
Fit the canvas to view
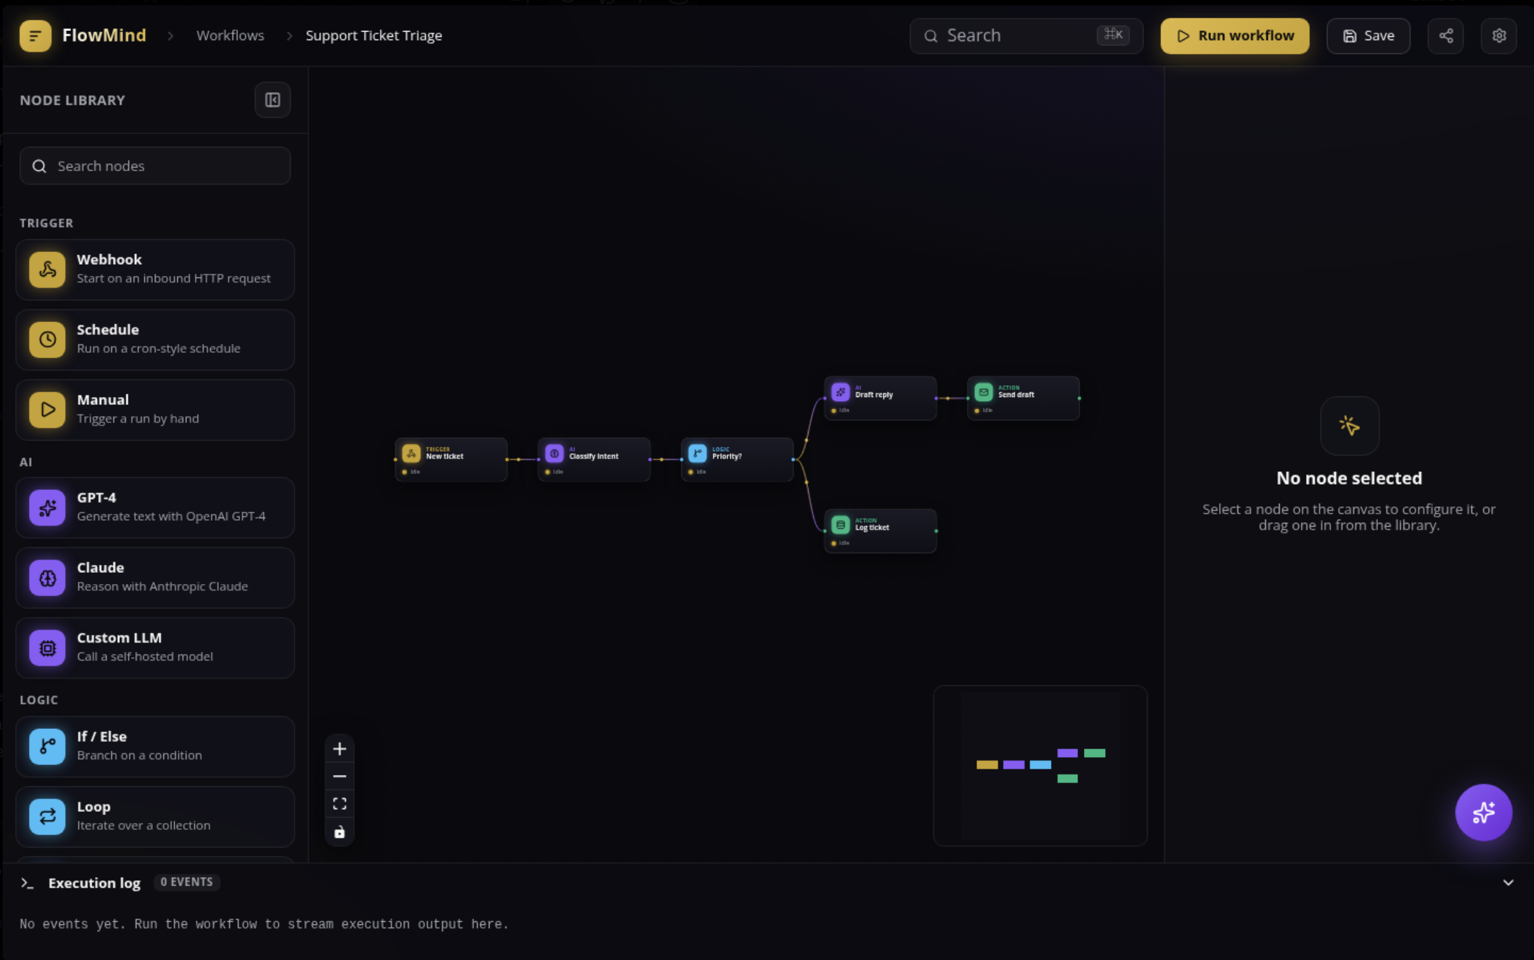(x=339, y=804)
